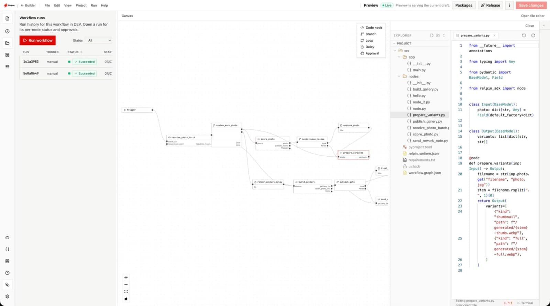Screen dimensions: 550x306
Task: Click the redo arrow in the code editor
Action: 533,35
